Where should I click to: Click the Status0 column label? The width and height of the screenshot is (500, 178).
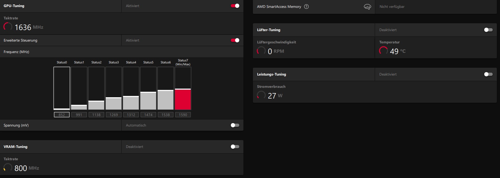(62, 62)
